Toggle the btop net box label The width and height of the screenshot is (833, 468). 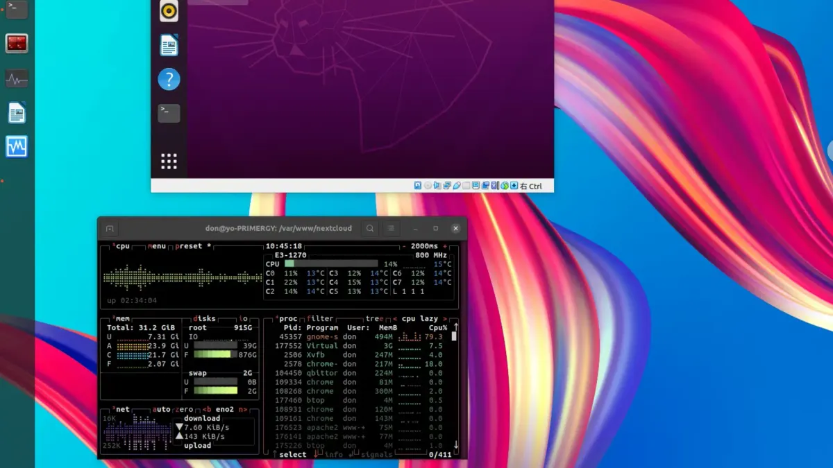(x=121, y=409)
